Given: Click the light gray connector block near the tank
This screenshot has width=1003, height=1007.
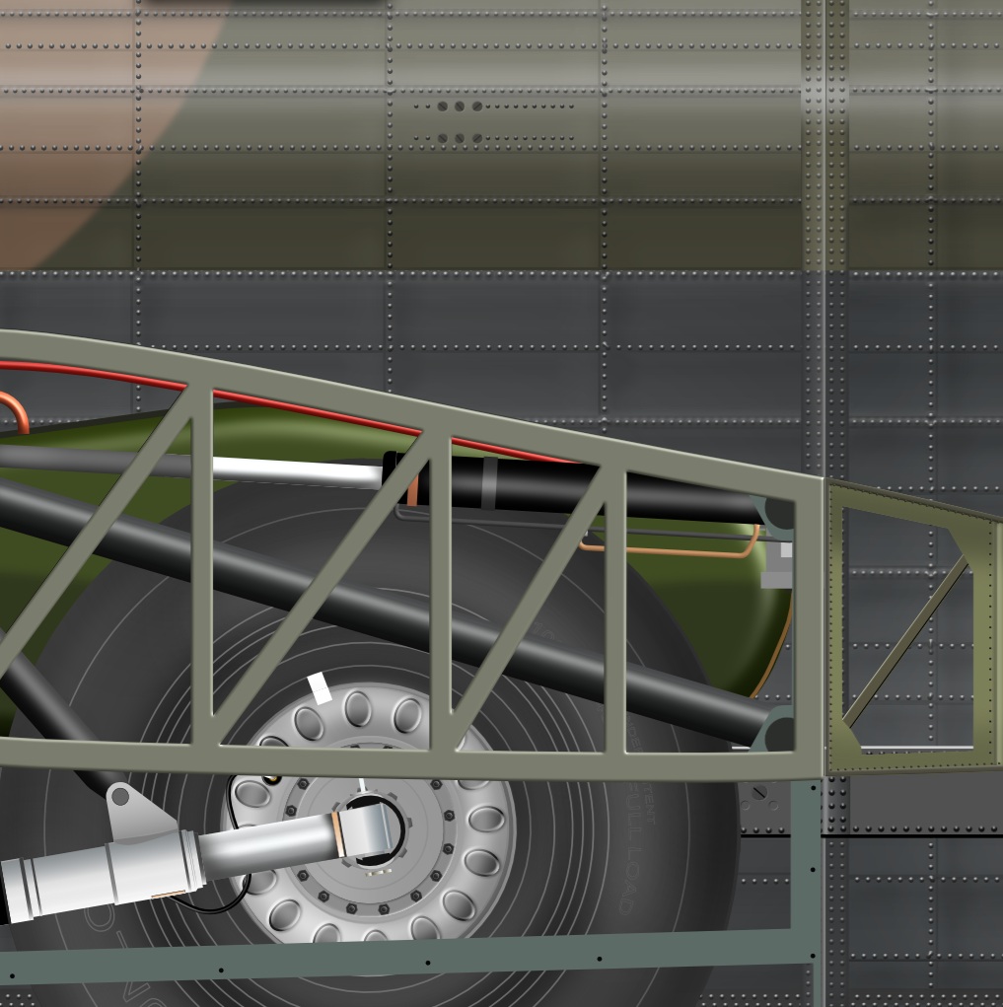Looking at the screenshot, I should pyautogui.click(x=777, y=566).
